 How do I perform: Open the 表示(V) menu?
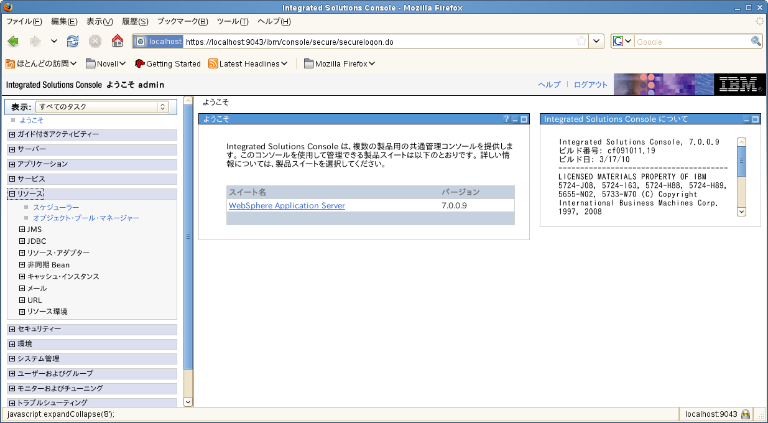click(99, 21)
